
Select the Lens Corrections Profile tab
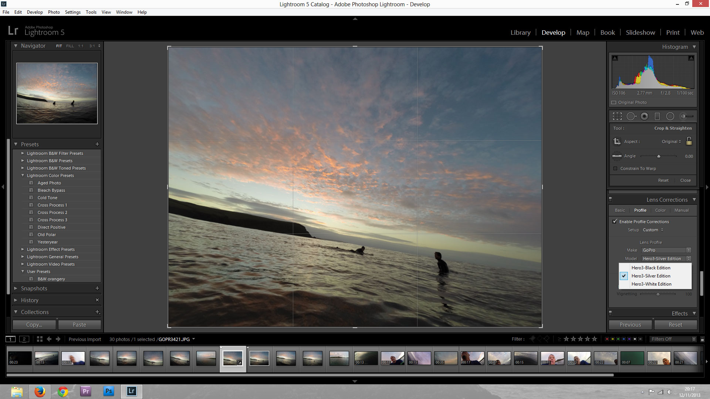click(640, 210)
